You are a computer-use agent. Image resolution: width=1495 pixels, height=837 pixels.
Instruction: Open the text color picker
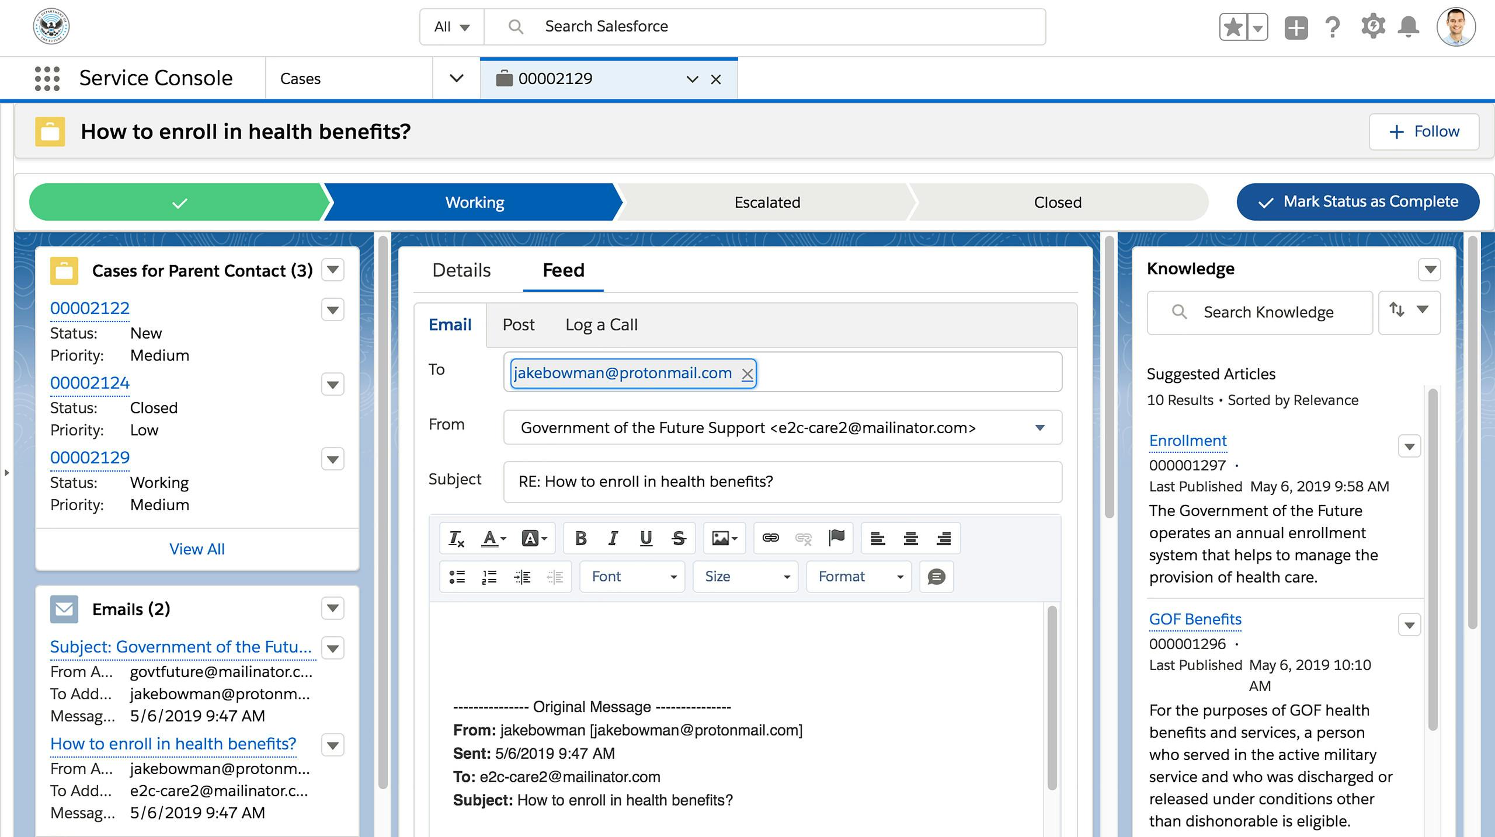(x=493, y=538)
